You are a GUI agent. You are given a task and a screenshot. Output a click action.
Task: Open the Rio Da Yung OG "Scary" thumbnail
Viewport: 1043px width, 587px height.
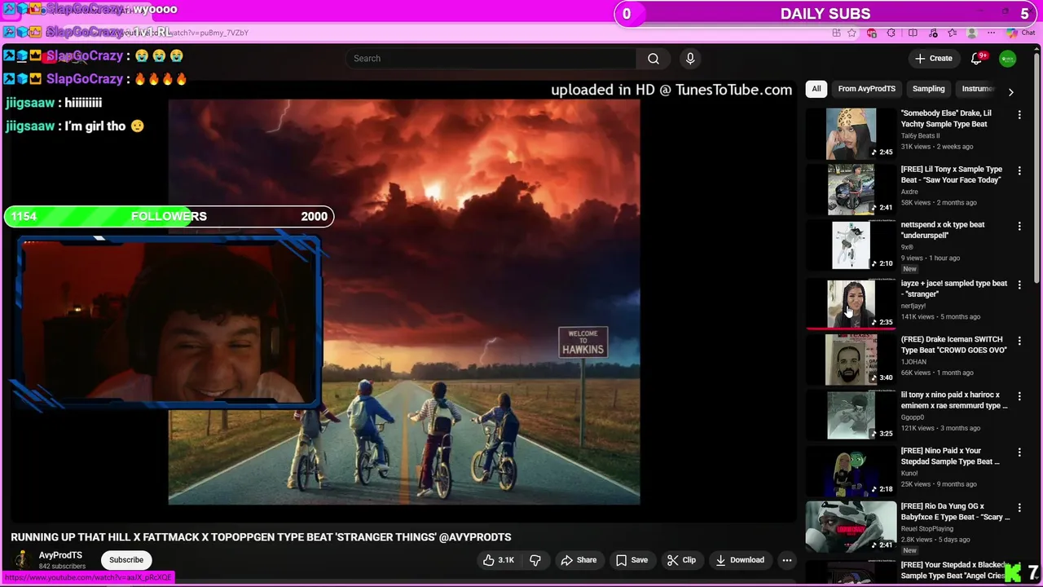(x=851, y=525)
